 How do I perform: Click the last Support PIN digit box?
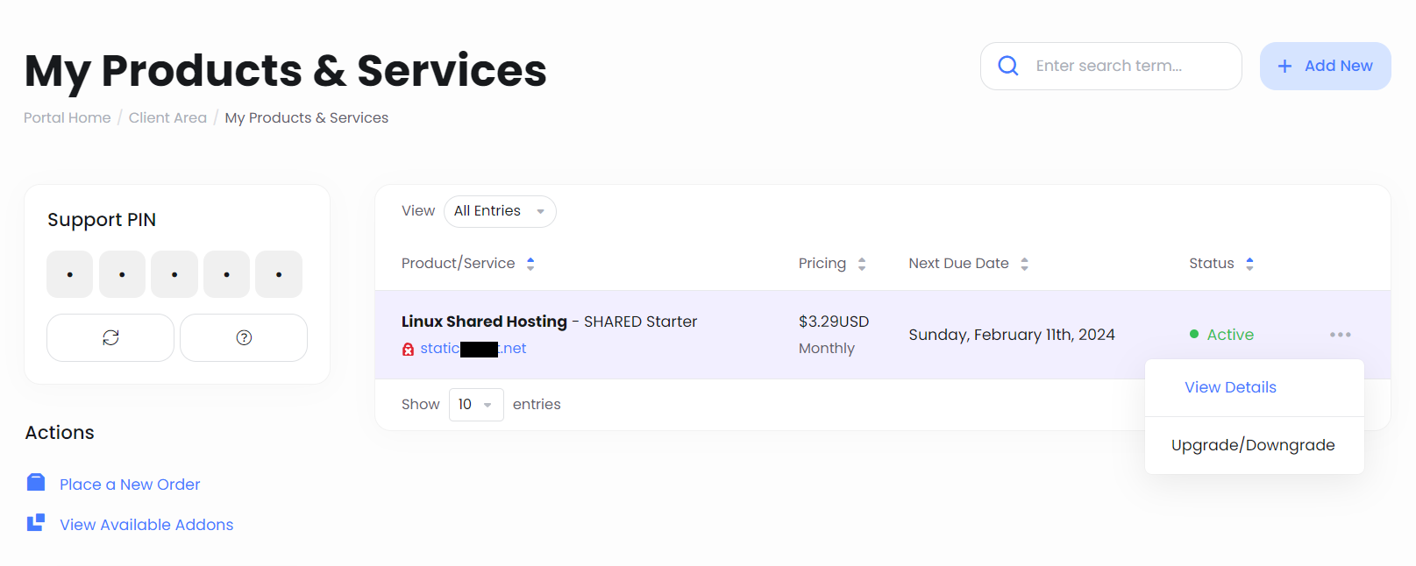(x=279, y=274)
